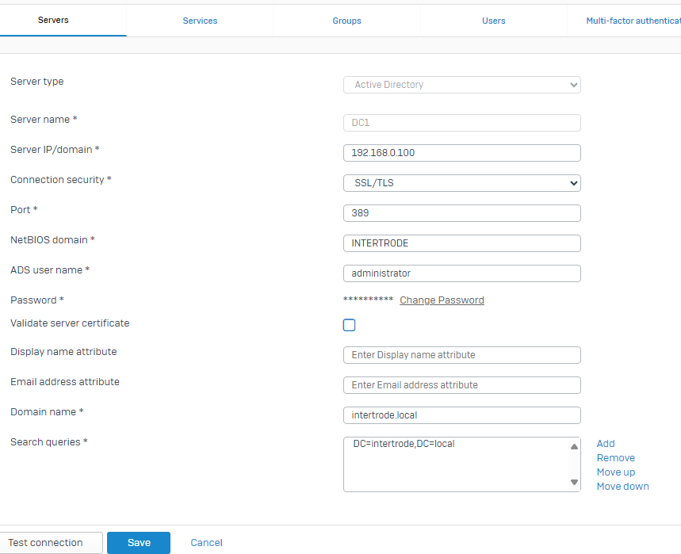Save the server configuration
Viewport: 681px width, 554px height.
138,542
